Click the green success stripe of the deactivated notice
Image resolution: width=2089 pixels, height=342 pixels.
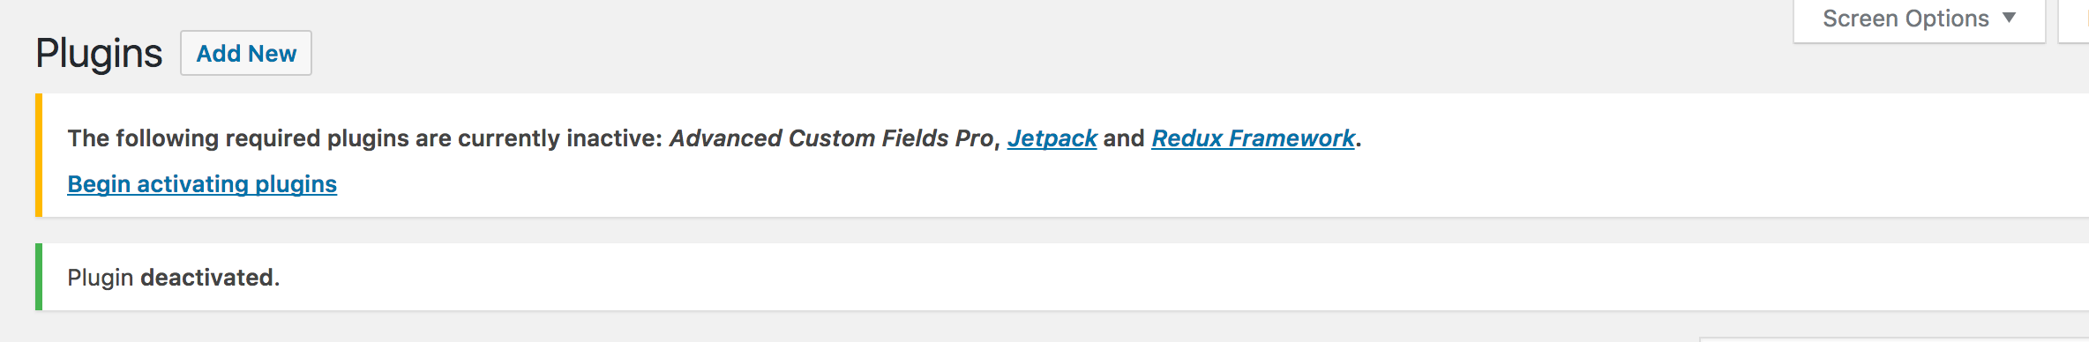[39, 277]
